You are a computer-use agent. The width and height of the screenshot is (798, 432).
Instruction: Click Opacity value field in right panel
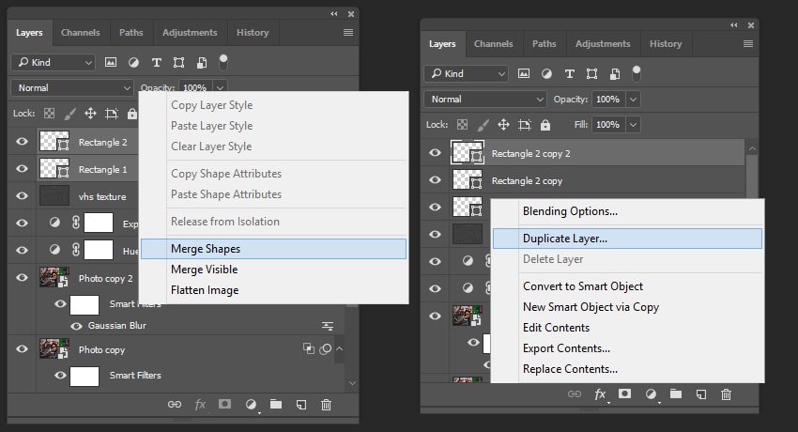[607, 99]
